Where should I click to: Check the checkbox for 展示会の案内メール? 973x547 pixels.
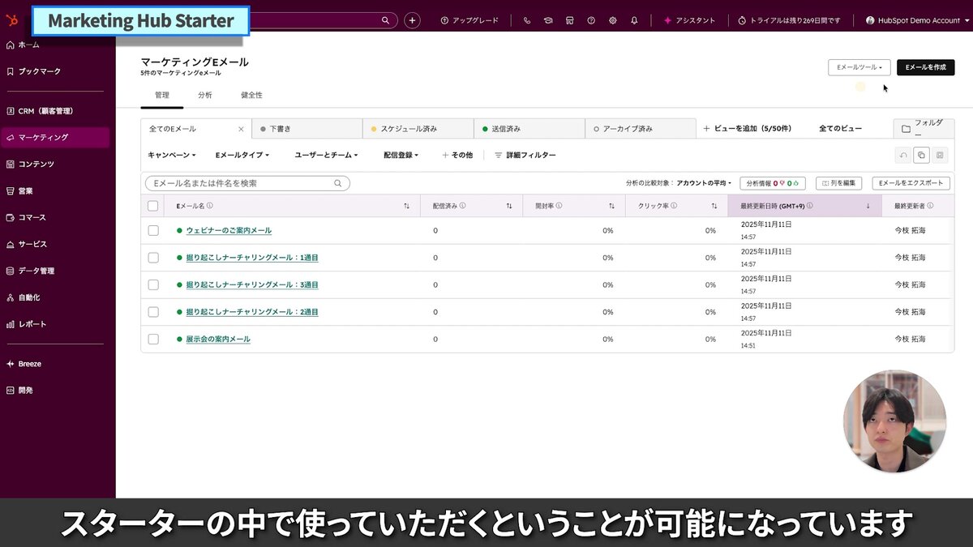pos(152,340)
